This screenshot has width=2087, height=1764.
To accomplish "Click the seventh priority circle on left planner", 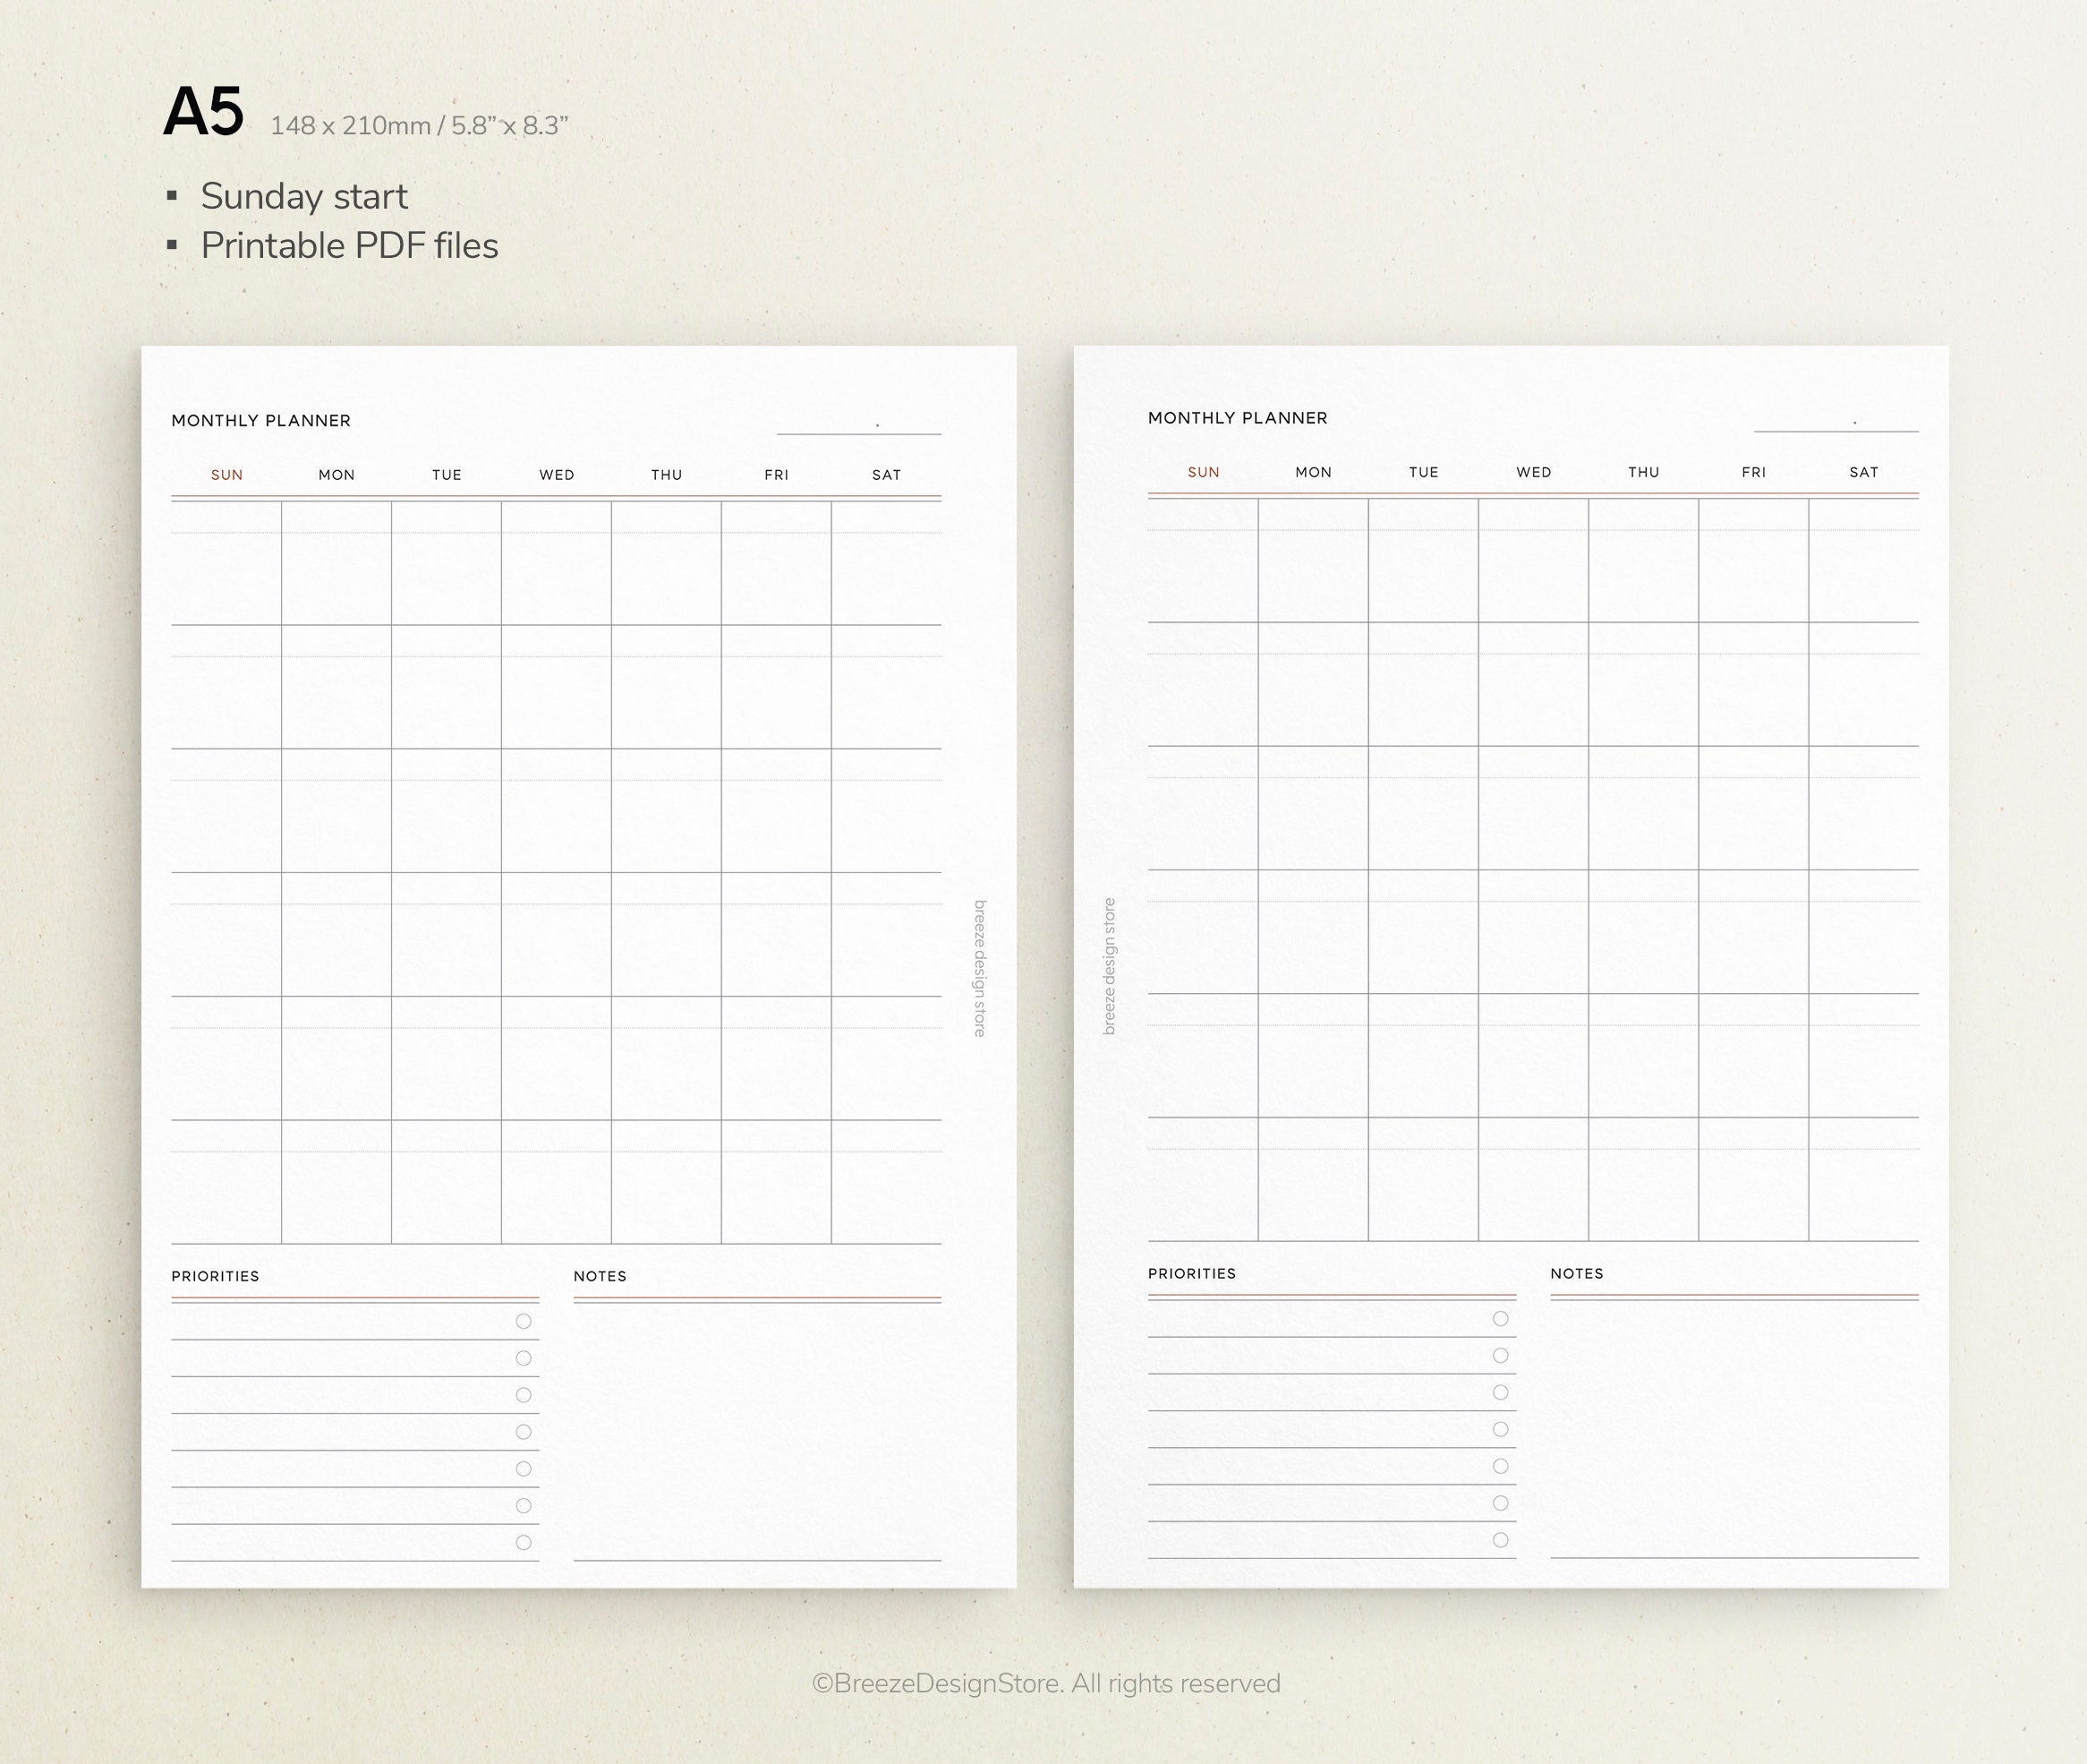I will pyautogui.click(x=522, y=1541).
